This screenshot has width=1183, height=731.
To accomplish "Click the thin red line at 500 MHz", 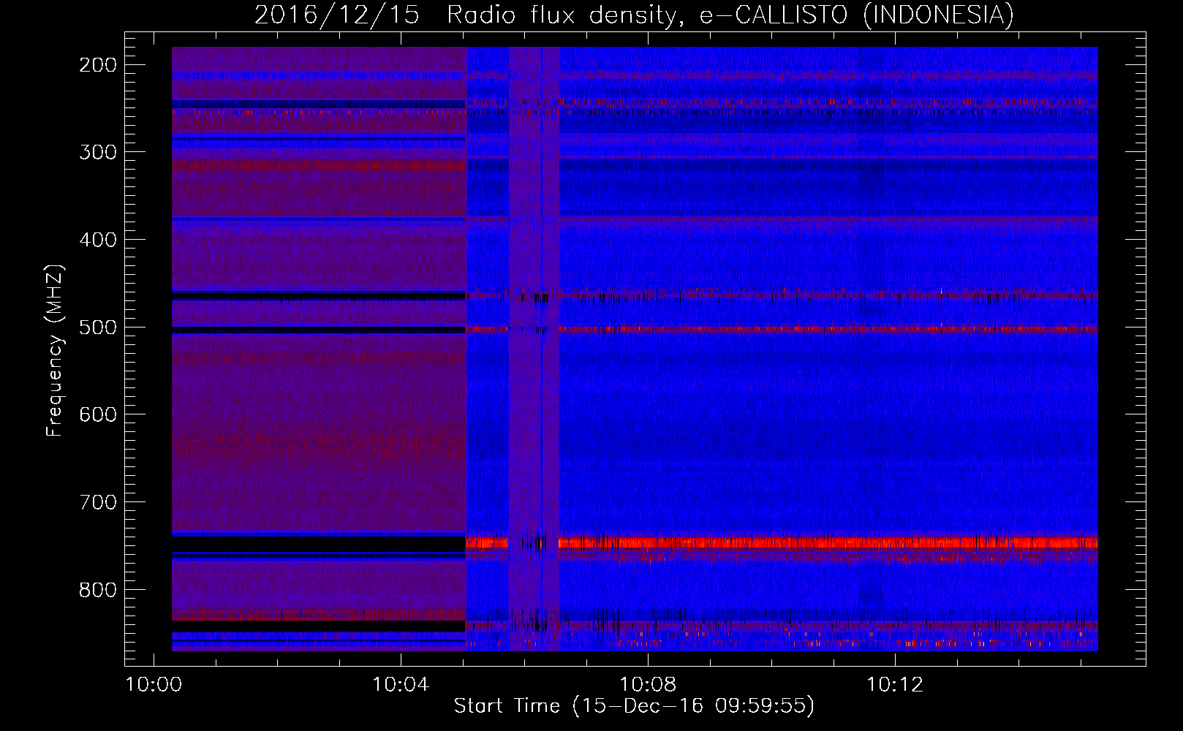I will click(782, 329).
